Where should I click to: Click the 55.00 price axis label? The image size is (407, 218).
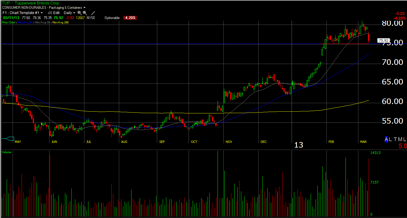pos(392,121)
